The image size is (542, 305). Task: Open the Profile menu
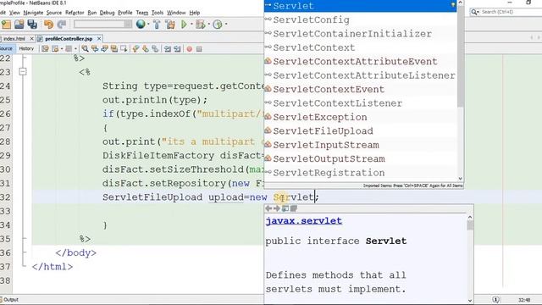click(x=125, y=13)
